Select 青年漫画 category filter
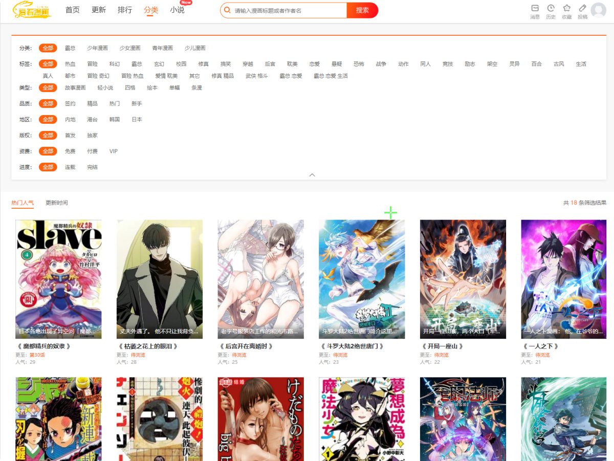 coord(162,48)
